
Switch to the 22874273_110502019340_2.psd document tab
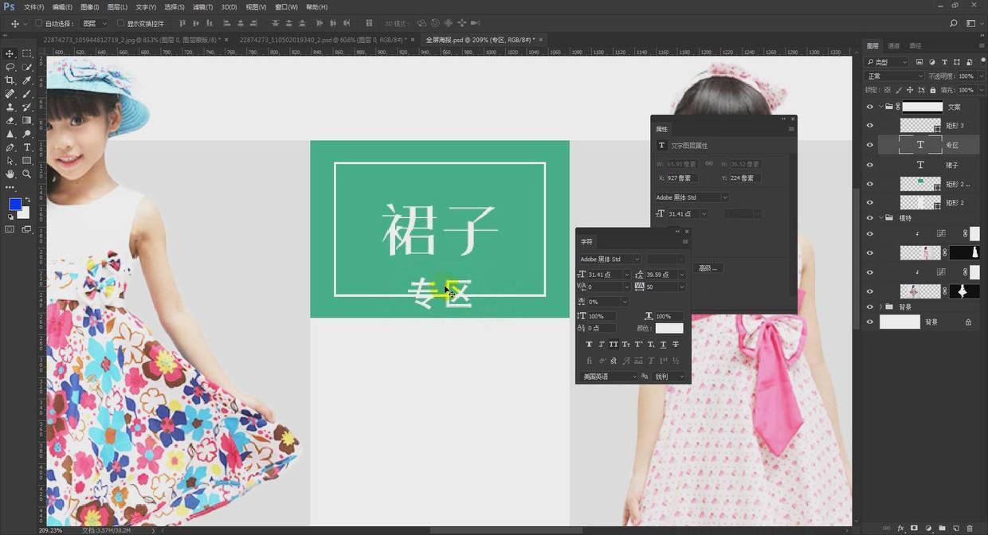click(x=322, y=39)
